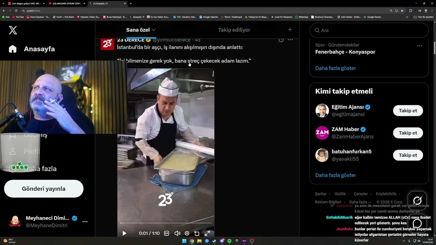Expand the video to fullscreen
This screenshot has height=245, width=436.
click(207, 233)
